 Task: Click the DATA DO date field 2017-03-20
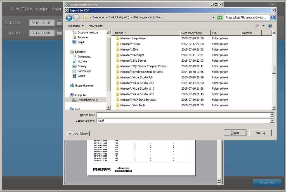tap(42, 33)
